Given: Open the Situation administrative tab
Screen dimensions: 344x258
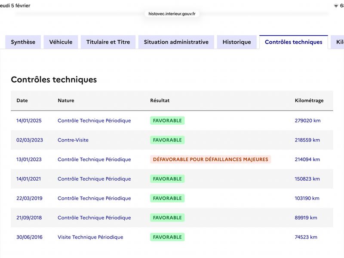Looking at the screenshot, I should click(x=176, y=42).
